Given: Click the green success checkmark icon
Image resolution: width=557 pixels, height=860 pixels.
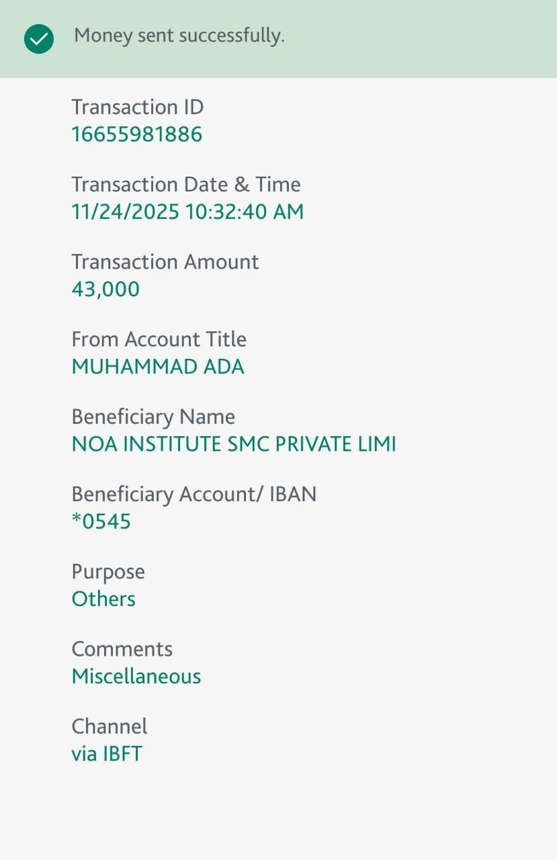Looking at the screenshot, I should [38, 39].
